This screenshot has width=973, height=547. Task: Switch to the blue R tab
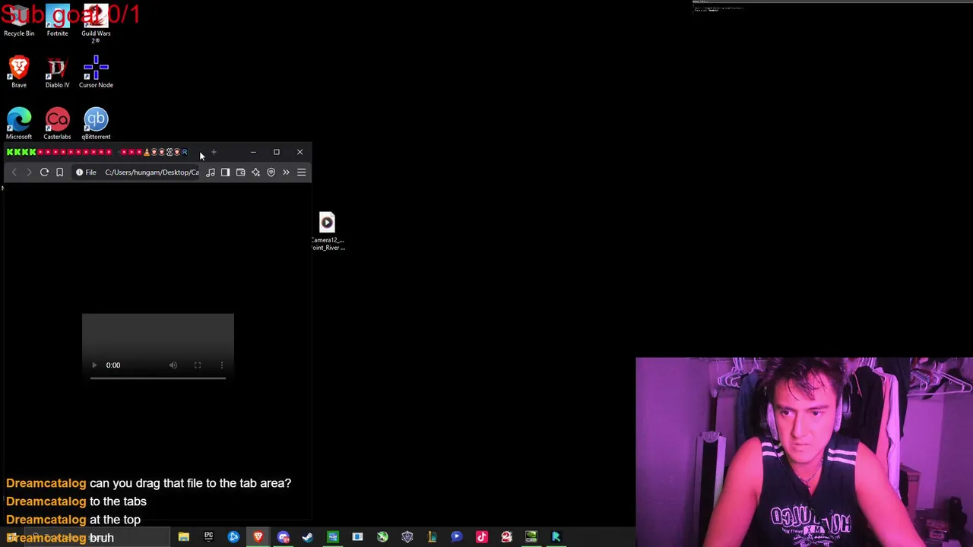pos(185,152)
